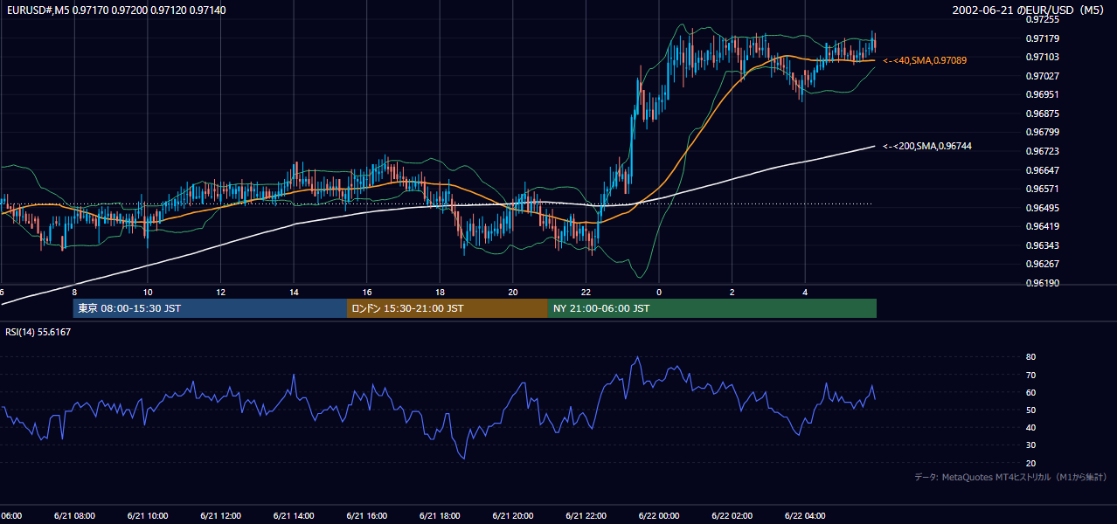Screen dimensions: 1117x524
Task: Click the 6/21 22:00 time axis label
Action: pos(586,515)
